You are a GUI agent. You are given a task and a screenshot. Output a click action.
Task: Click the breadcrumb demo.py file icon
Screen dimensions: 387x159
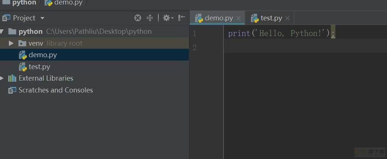pyautogui.click(x=48, y=3)
